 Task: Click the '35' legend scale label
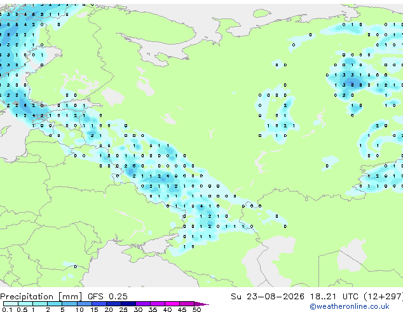pos(153,309)
